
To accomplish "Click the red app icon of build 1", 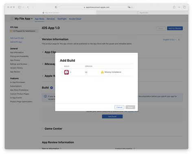I will tap(66, 72).
